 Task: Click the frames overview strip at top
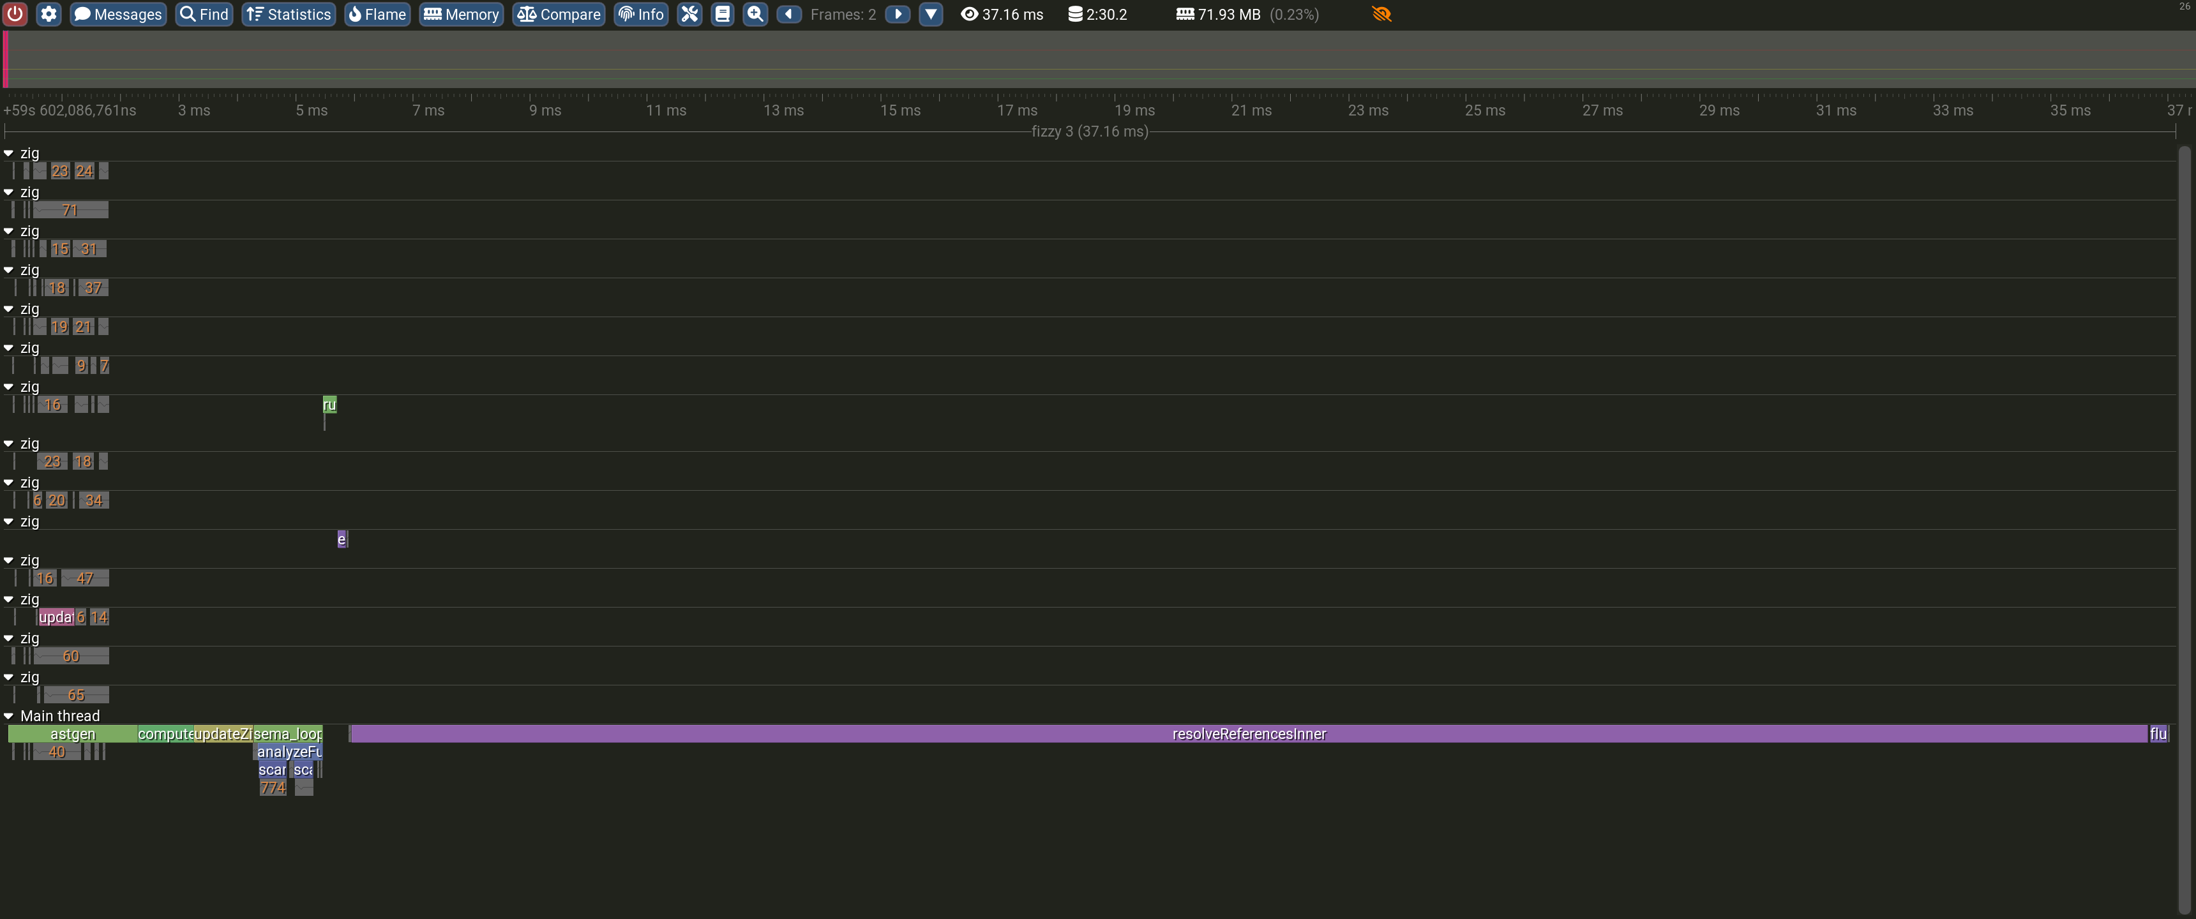click(1098, 60)
